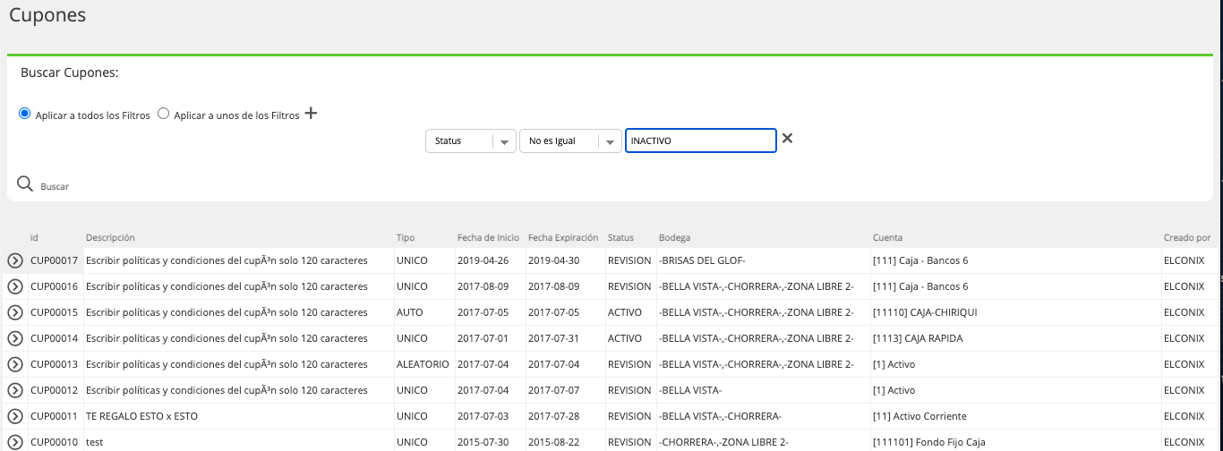This screenshot has height=451, width=1223.
Task: Click the Cupones page title
Action: (48, 15)
